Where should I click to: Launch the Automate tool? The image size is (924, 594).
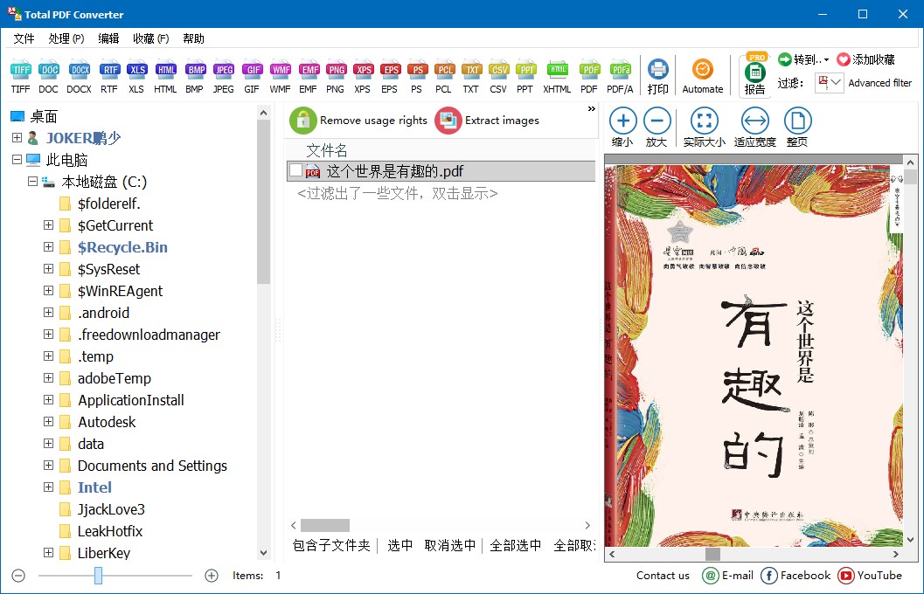tap(703, 77)
